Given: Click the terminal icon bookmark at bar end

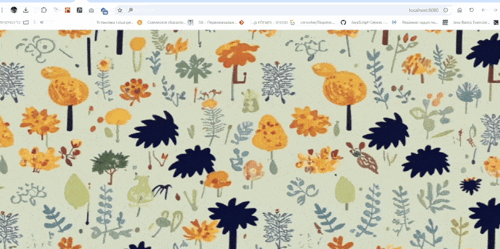Looking at the screenshot, I should coord(496,22).
